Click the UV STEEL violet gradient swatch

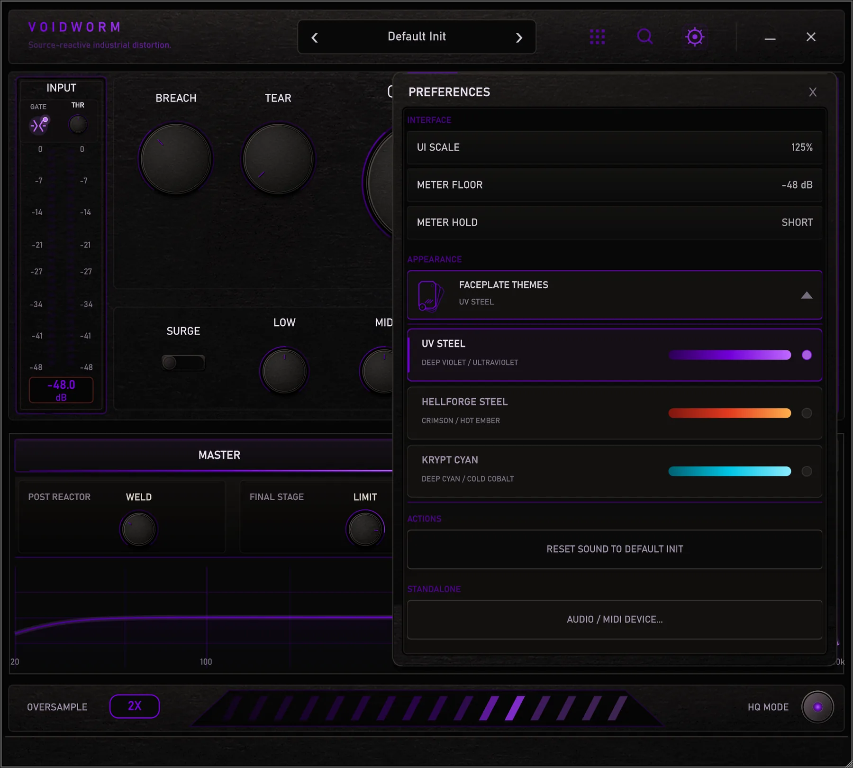coord(729,355)
